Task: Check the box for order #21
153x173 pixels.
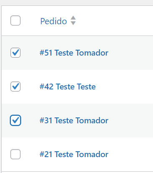Action: click(15, 154)
